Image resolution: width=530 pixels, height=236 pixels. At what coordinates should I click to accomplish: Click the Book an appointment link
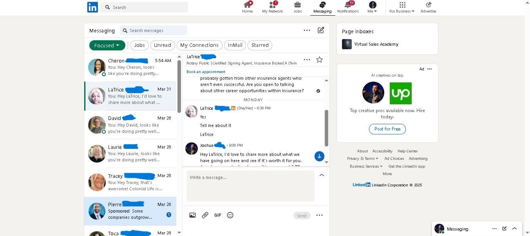point(206,72)
